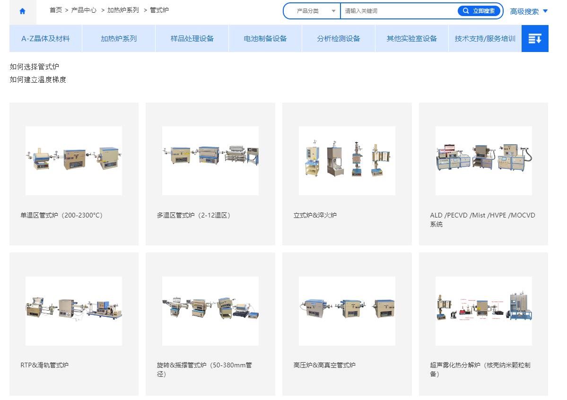Image resolution: width=567 pixels, height=400 pixels.
Task: Click the 立即搜索 search button
Action: tap(479, 11)
